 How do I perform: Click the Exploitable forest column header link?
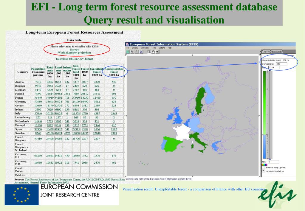tap(97, 70)
